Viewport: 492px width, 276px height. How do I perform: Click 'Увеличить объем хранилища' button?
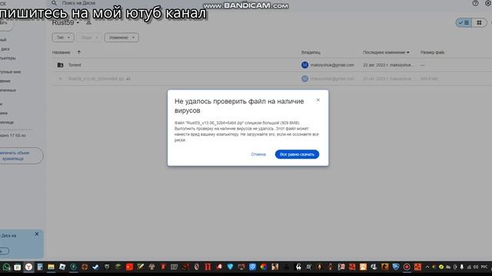pyautogui.click(x=19, y=156)
